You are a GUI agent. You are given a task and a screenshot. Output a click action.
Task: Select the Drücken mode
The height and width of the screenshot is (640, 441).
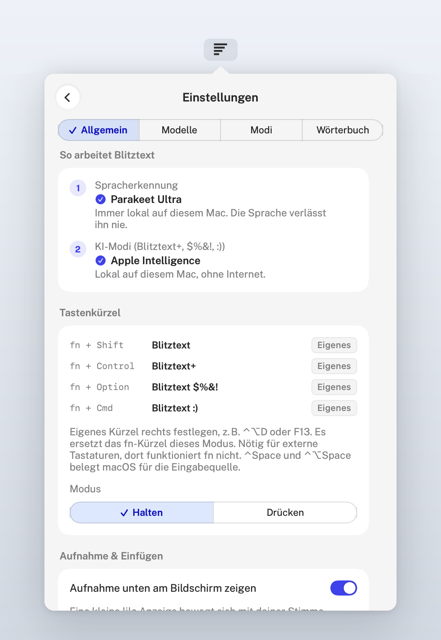point(285,513)
